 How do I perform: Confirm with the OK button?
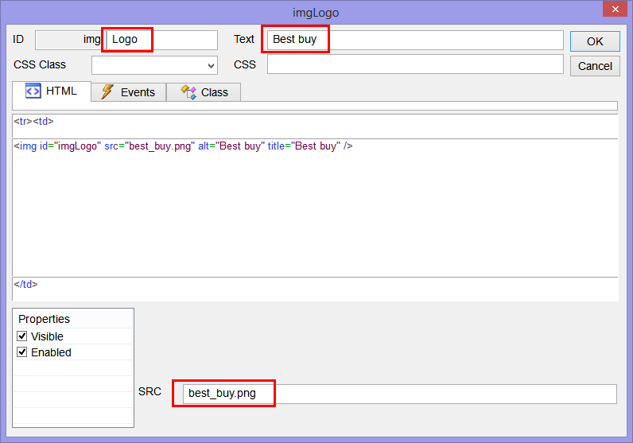pyautogui.click(x=595, y=41)
